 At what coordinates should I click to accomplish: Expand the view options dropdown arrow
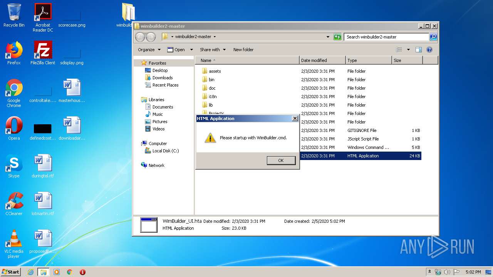(408, 50)
